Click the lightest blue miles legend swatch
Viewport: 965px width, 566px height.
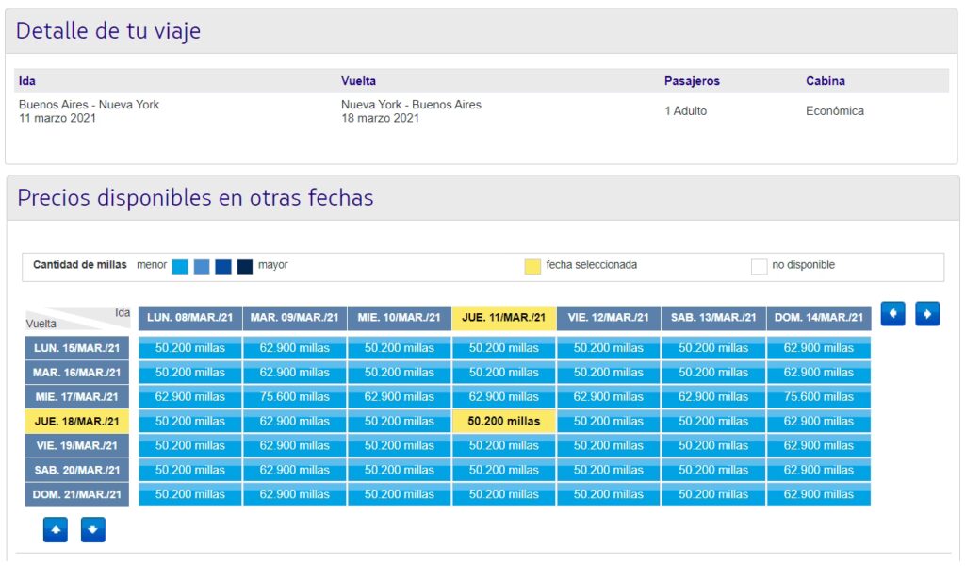click(x=180, y=266)
